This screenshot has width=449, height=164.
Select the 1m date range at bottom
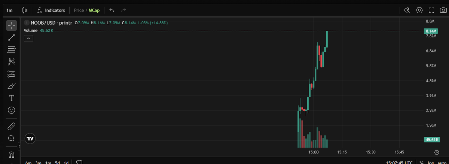(x=48, y=163)
